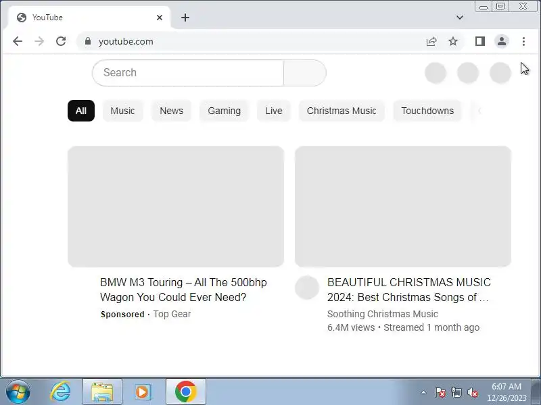Open the network status tray icon

[456, 392]
